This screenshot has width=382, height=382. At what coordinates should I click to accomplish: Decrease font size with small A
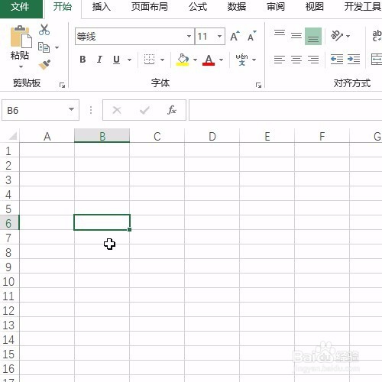pos(252,37)
